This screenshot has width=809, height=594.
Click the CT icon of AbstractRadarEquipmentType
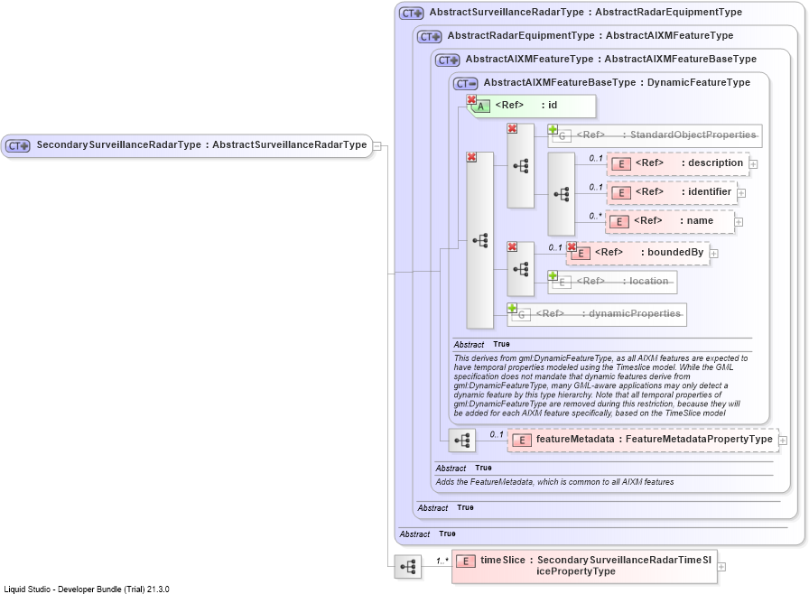(429, 37)
